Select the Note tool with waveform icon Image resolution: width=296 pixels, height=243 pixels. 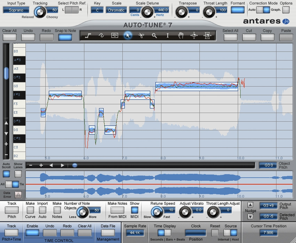(x=115, y=35)
